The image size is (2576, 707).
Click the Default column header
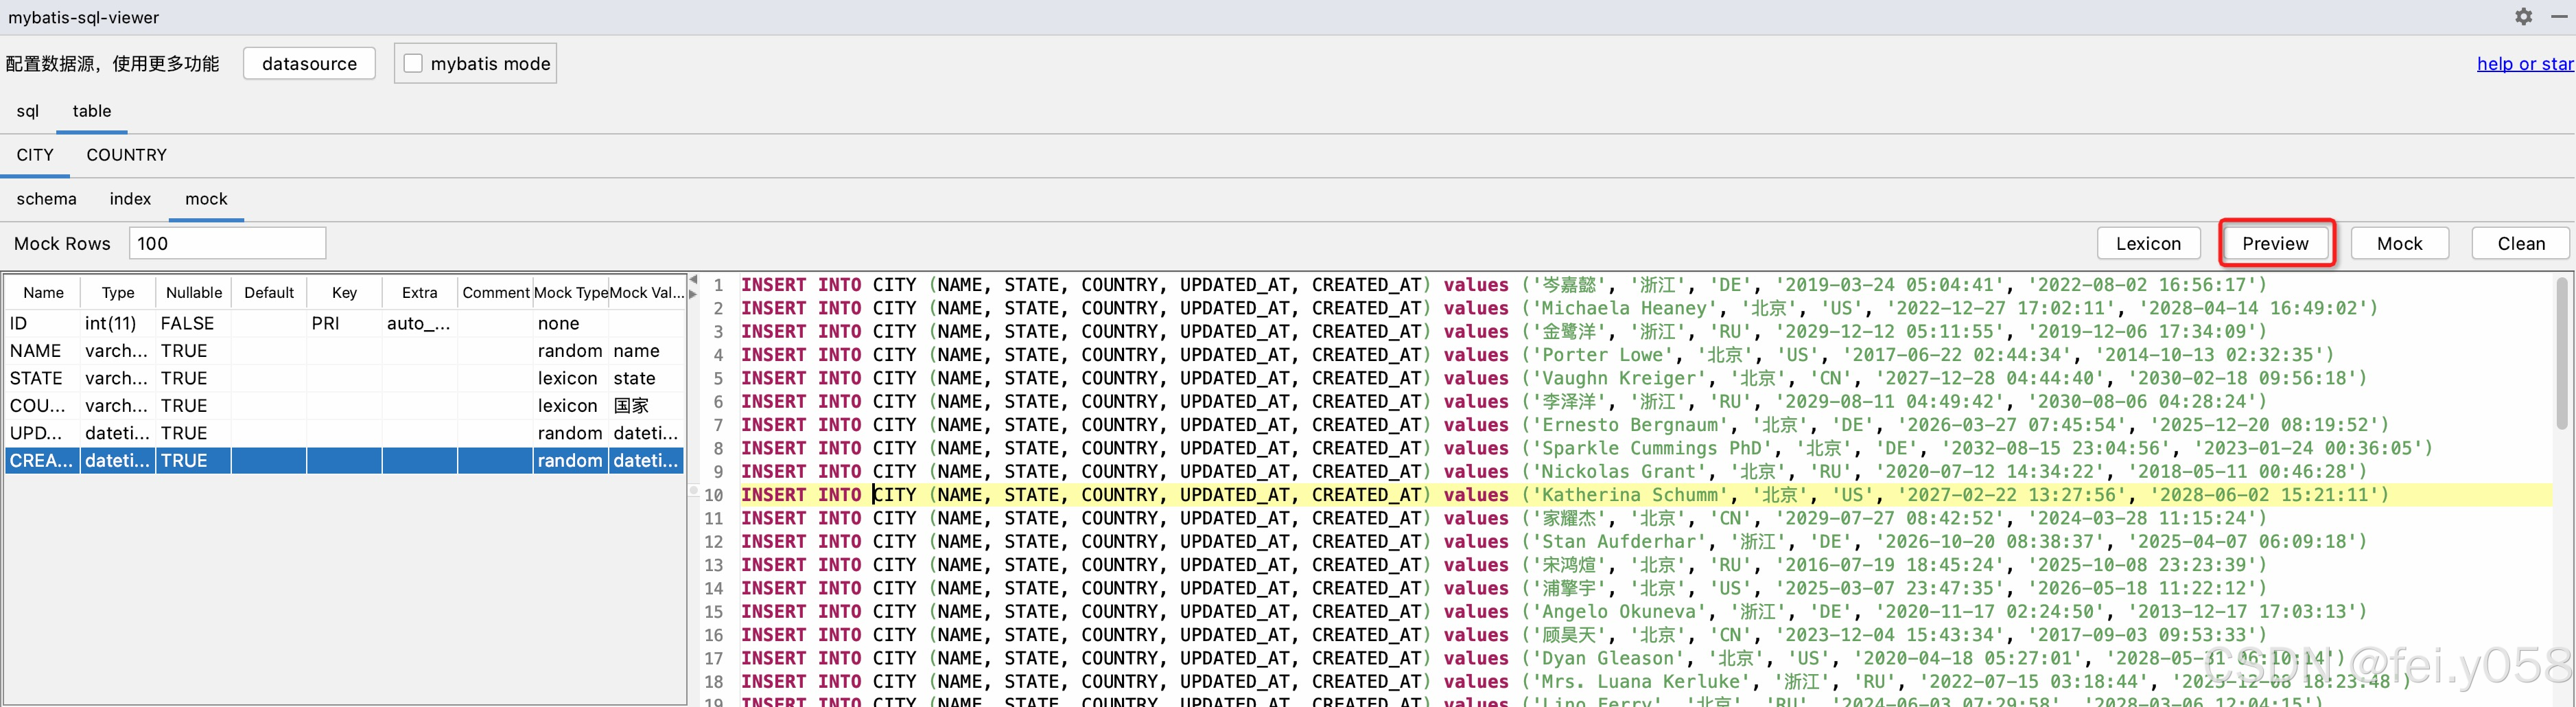click(269, 292)
